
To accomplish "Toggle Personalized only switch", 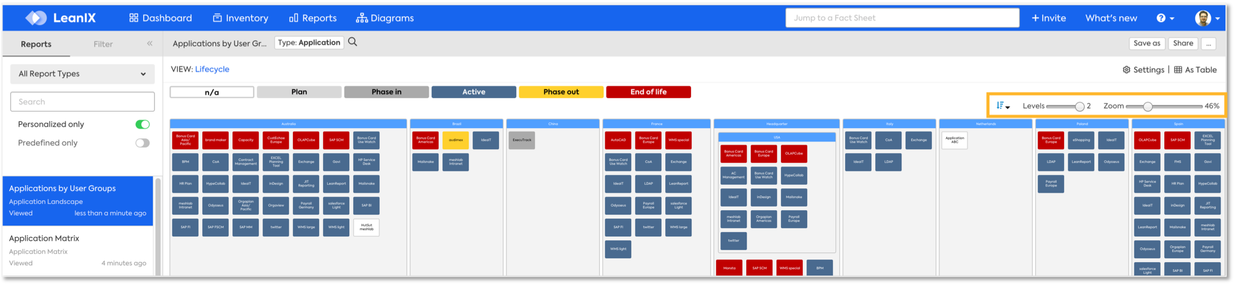I will 142,124.
